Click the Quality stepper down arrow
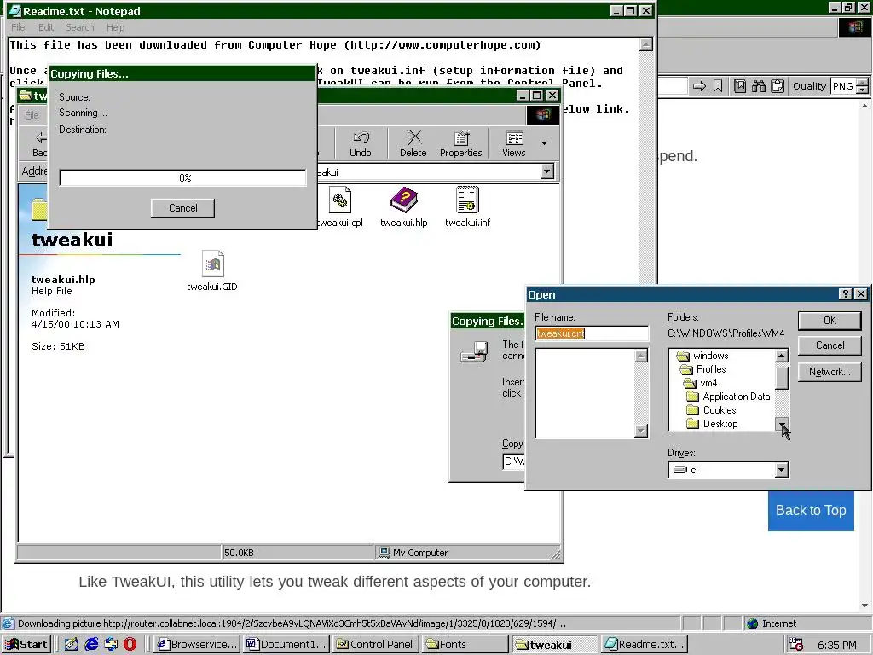This screenshot has height=655, width=873. (x=863, y=90)
